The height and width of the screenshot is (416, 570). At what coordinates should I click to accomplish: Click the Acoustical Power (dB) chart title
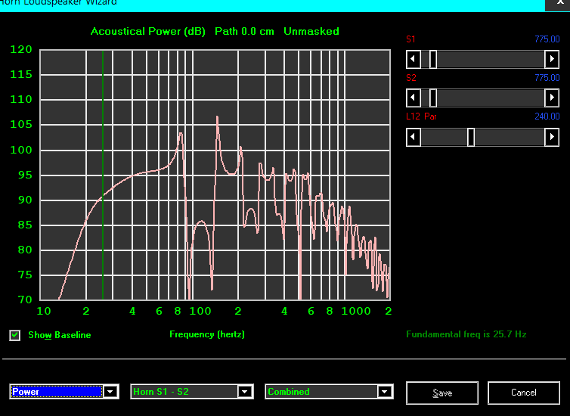[148, 31]
